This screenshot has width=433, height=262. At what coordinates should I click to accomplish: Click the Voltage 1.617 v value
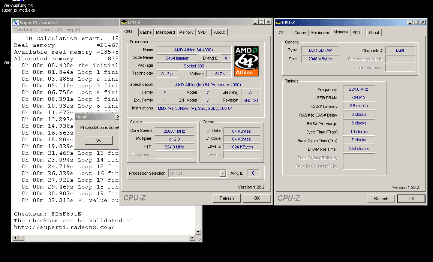point(219,74)
